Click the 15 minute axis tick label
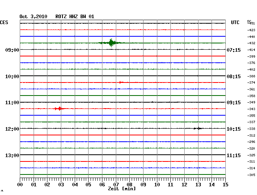 click(225, 185)
